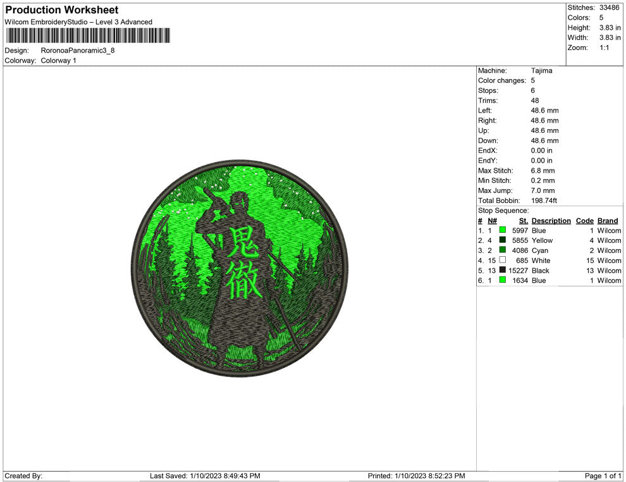Click the 'Brand' column header
Image resolution: width=626 pixels, height=482 pixels.
[x=608, y=221]
